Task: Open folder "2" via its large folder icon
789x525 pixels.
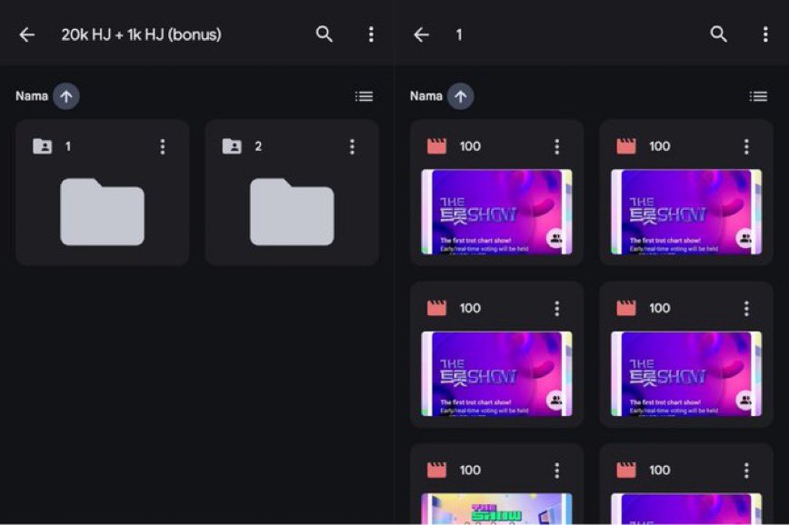Action: 292,212
